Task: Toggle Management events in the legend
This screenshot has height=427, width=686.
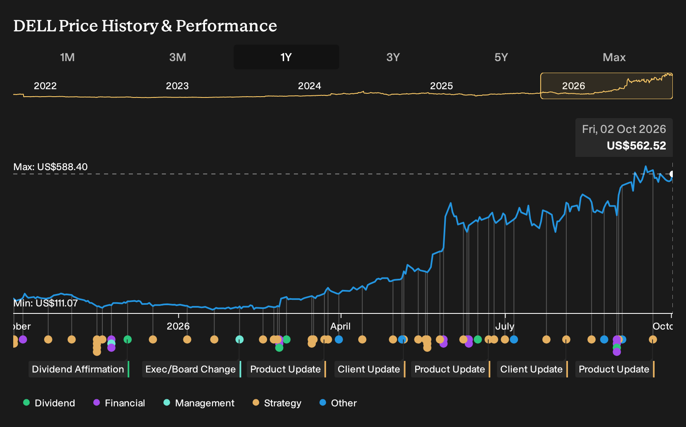Action: click(199, 403)
